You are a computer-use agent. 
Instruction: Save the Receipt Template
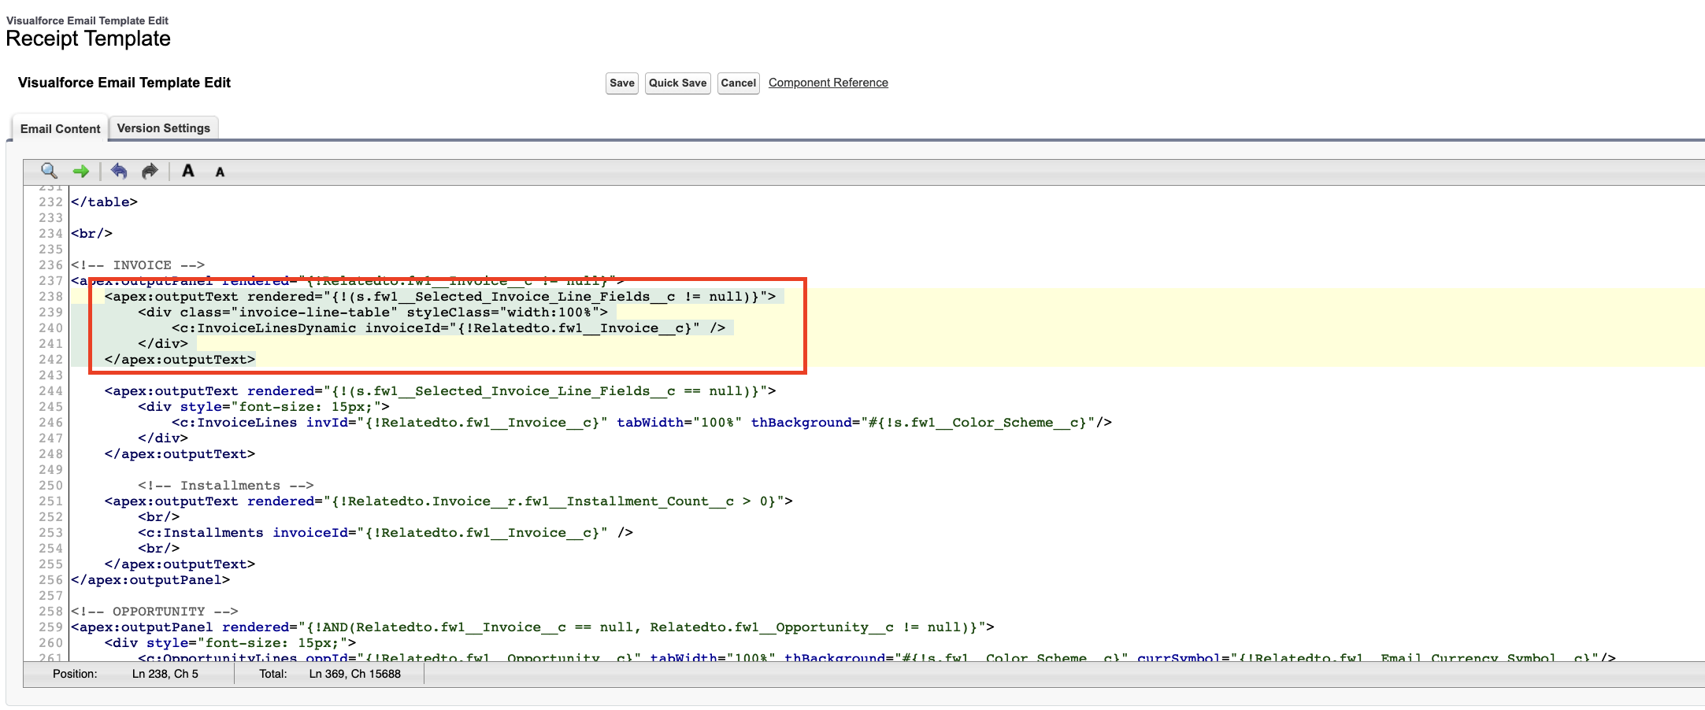[621, 83]
